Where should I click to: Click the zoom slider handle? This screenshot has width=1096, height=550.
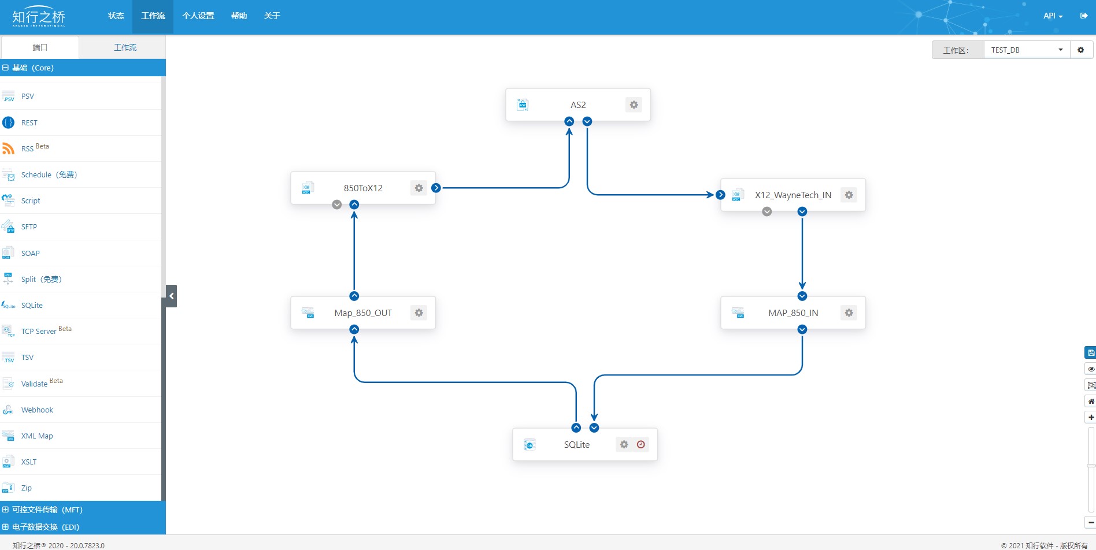tap(1091, 465)
